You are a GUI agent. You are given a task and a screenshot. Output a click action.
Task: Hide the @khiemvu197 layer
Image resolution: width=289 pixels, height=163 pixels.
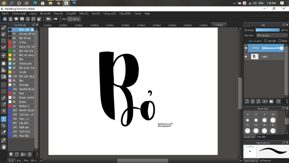(x=246, y=48)
